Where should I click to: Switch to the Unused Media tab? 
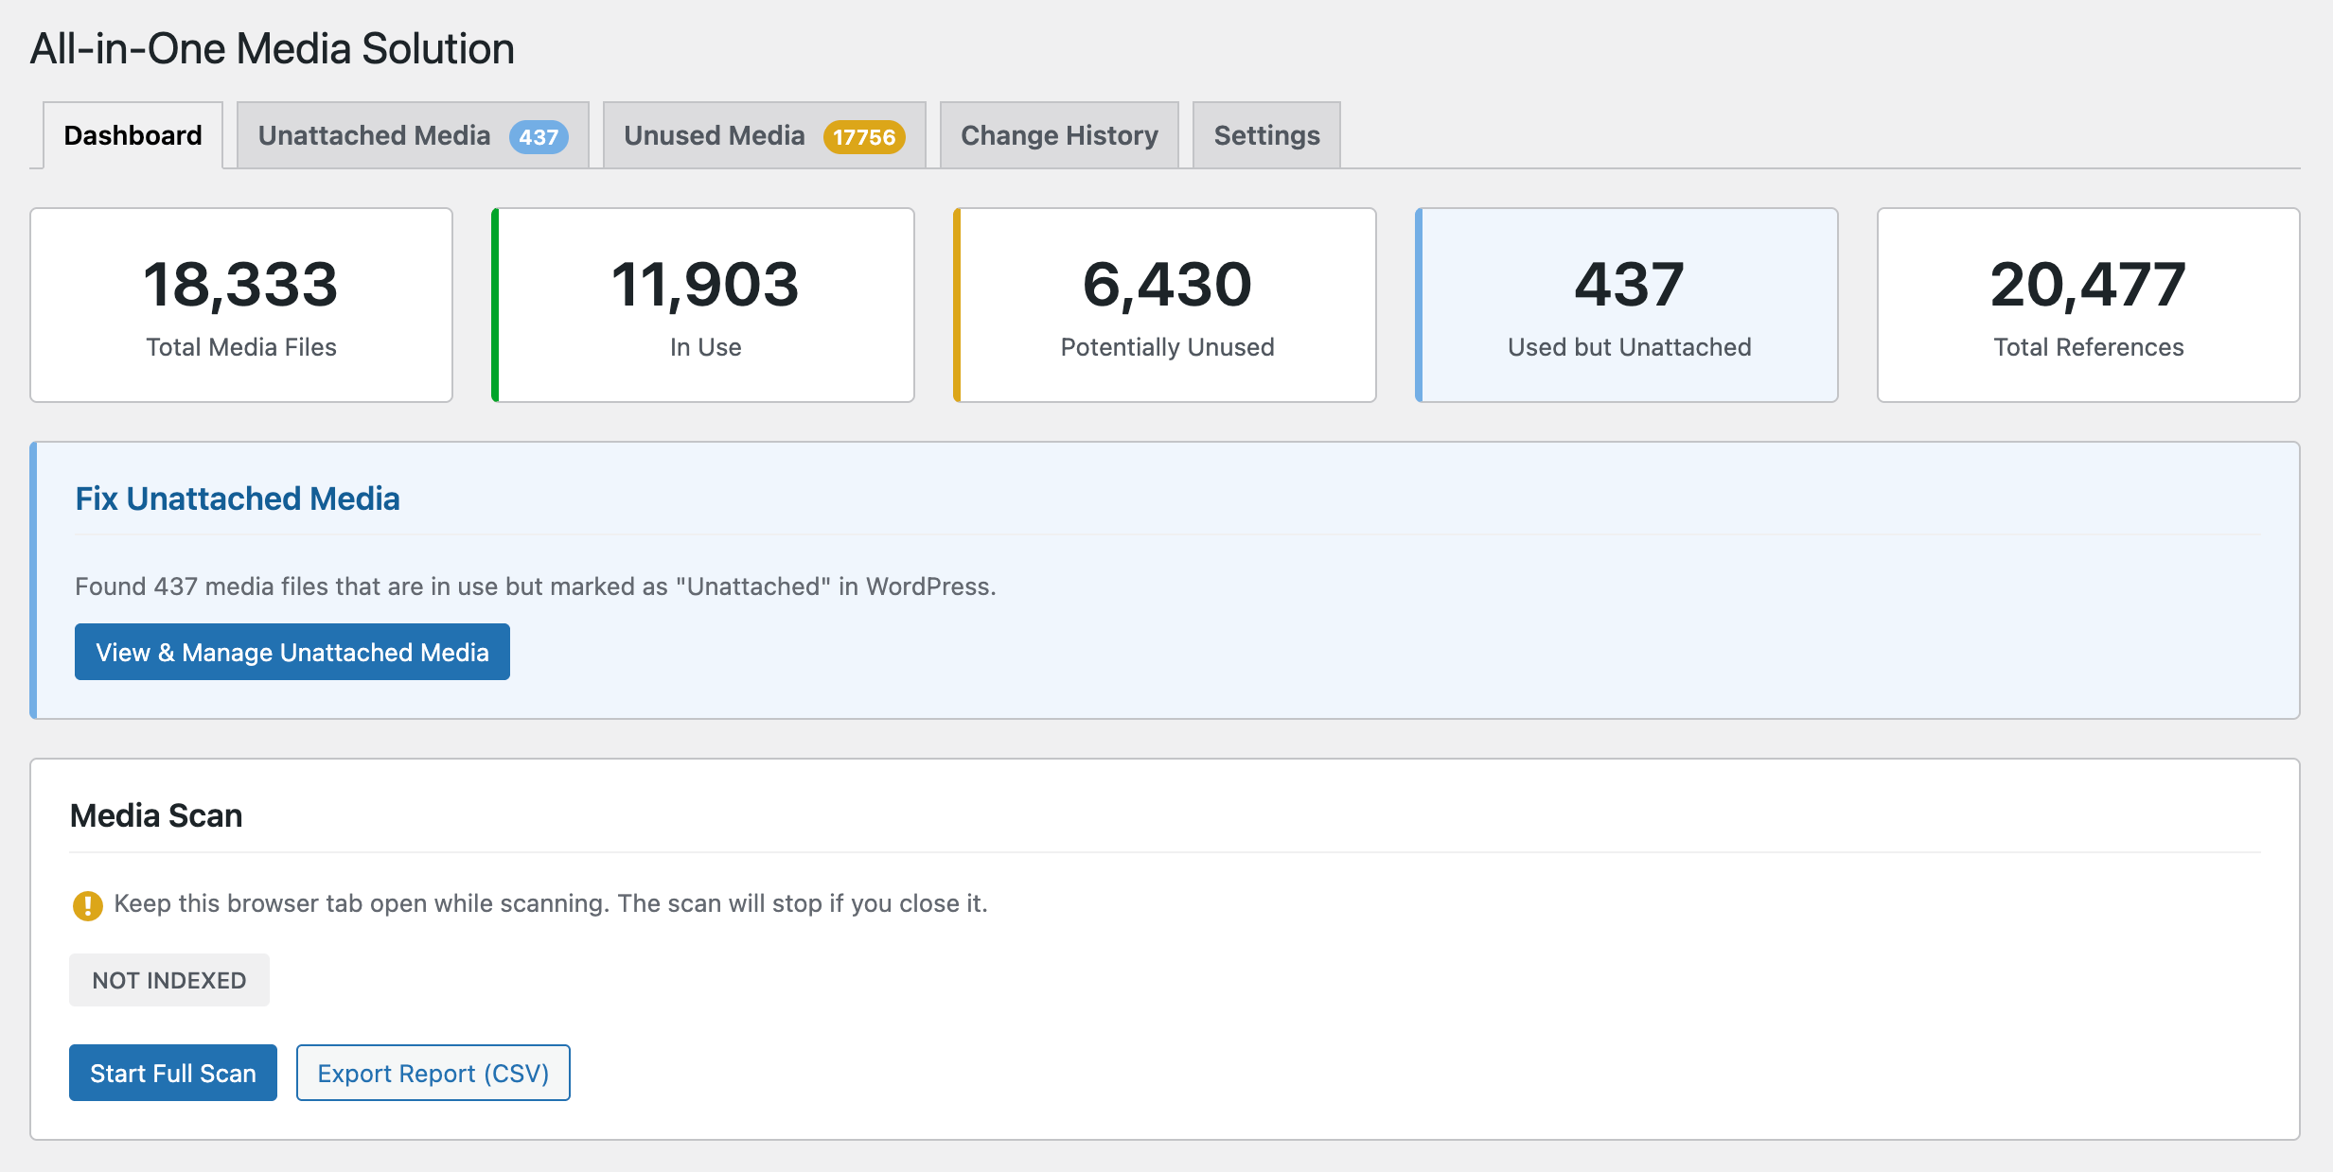[715, 135]
